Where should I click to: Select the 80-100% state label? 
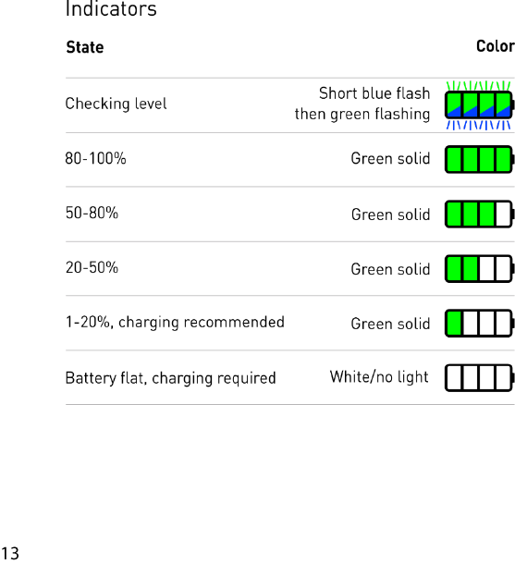pos(95,158)
